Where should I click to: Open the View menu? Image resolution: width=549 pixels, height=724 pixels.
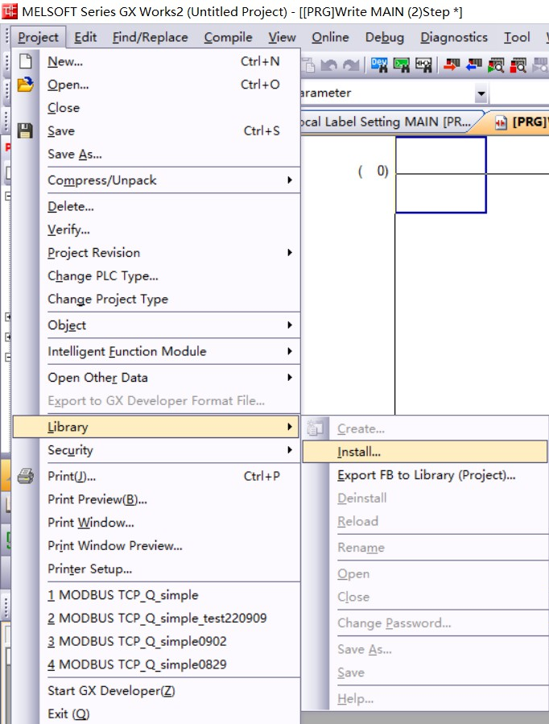[282, 37]
